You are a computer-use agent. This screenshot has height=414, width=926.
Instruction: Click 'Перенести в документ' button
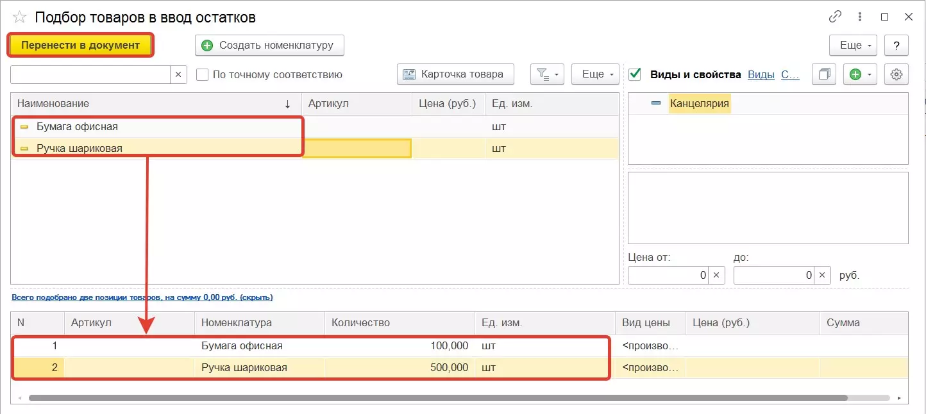(x=80, y=45)
